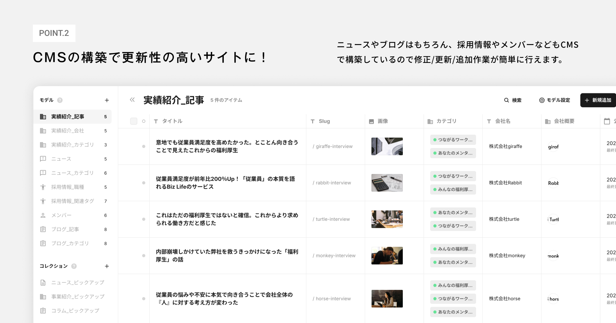Image resolution: width=616 pixels, height=323 pixels.
Task: Toggle status dot for giraffe-interview row
Action: [x=144, y=146]
